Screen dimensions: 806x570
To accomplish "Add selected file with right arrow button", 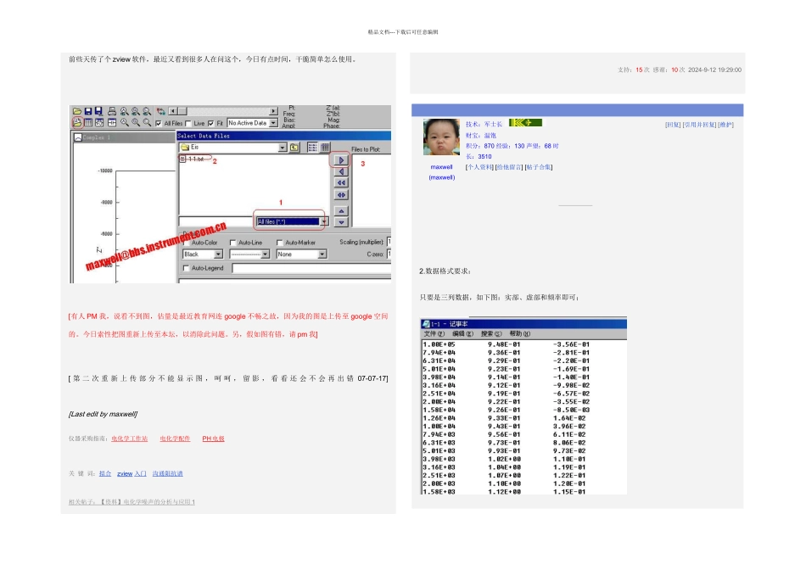I will click(341, 160).
